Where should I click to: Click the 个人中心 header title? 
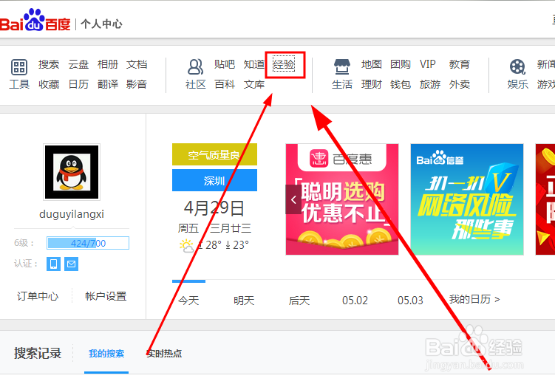[101, 24]
